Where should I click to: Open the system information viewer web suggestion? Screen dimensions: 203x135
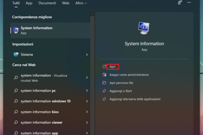coord(41,123)
